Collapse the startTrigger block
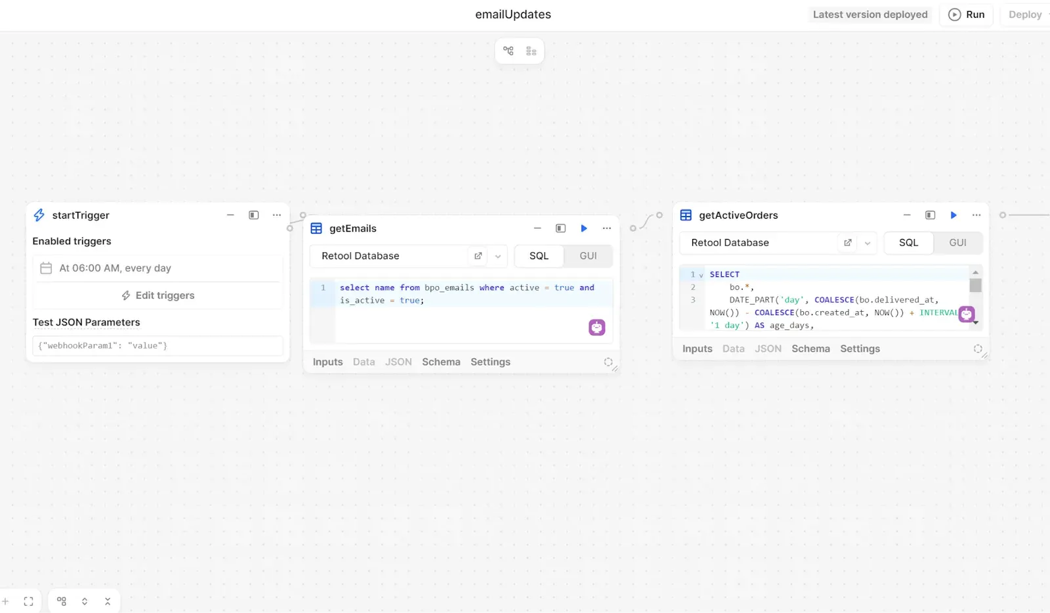Viewport: 1050px width, 613px height. [x=230, y=215]
